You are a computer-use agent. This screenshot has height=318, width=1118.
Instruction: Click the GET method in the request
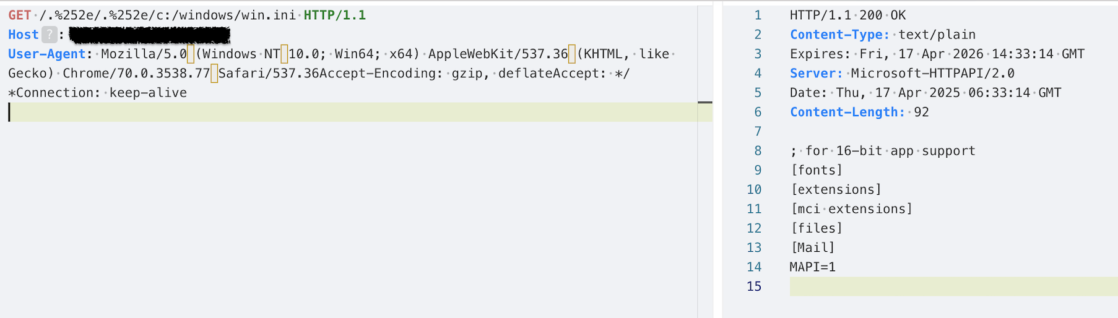pos(20,15)
